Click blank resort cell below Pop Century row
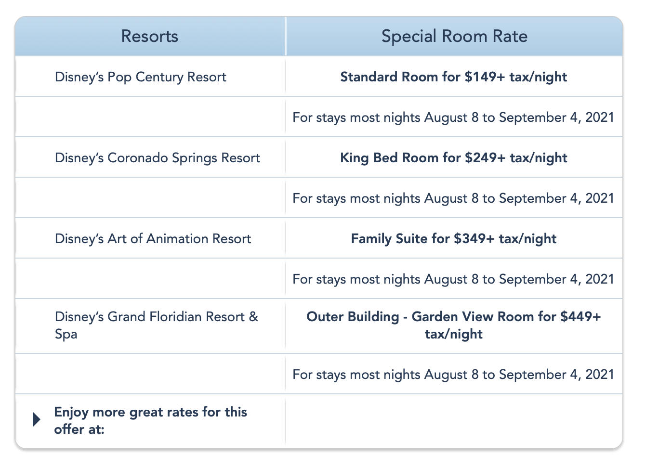This screenshot has height=468, width=659. click(x=150, y=117)
